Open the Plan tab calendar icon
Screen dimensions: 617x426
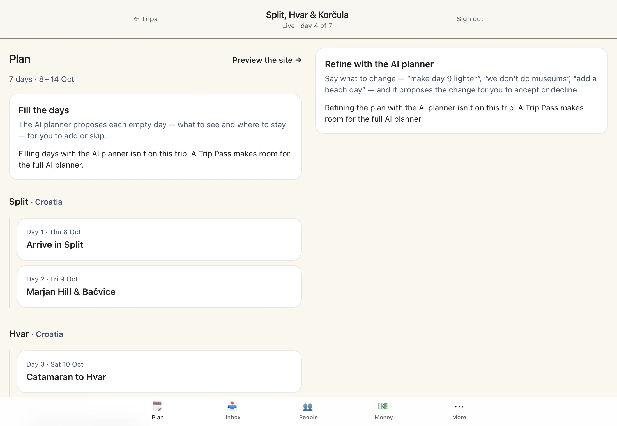[x=157, y=406]
